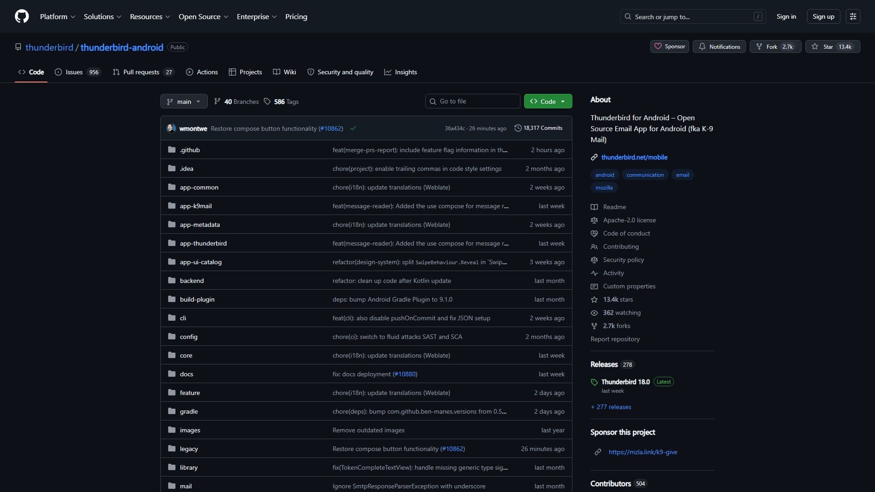Switch to the Actions tab

pos(202,72)
